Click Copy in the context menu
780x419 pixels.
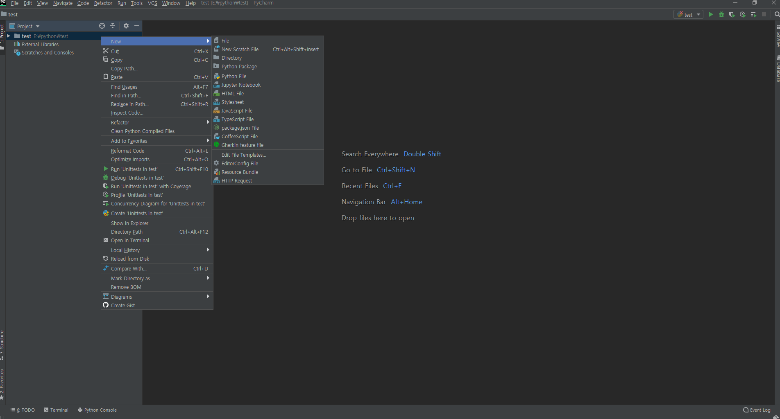pyautogui.click(x=157, y=60)
